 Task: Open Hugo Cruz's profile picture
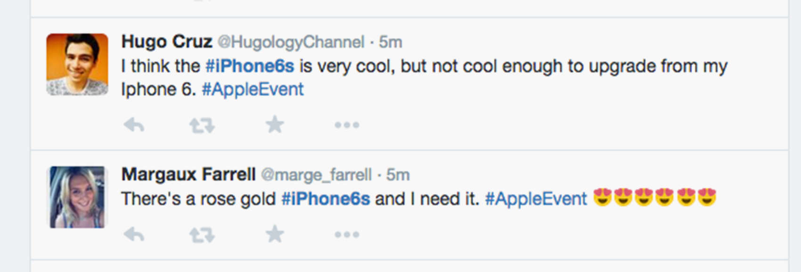(77, 64)
